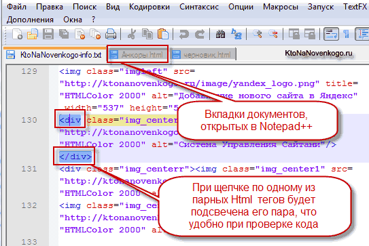Click line number 130 in margin
Screen dimensions: 369x246
(x=29, y=120)
